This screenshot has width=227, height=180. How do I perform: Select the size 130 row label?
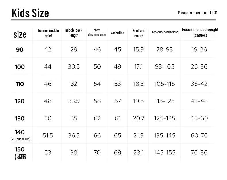(20, 118)
